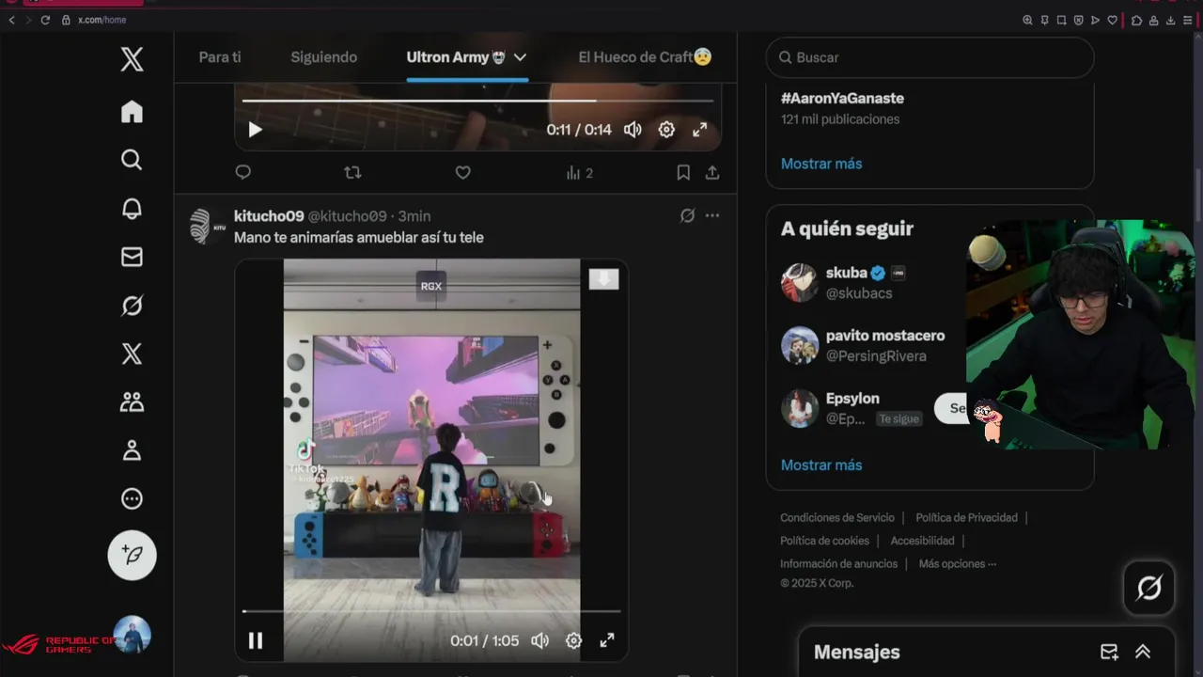
Task: Seek on the 0:14 video progress bar
Action: tap(477, 100)
